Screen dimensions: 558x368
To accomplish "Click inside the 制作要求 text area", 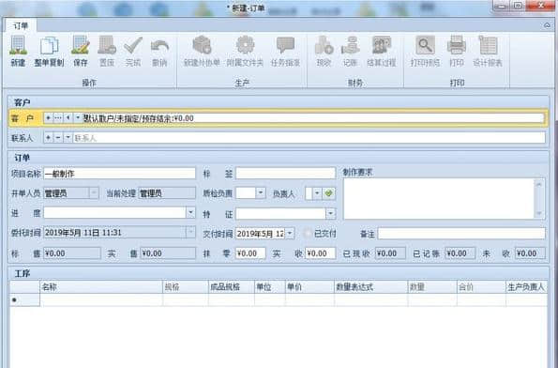I will point(439,198).
